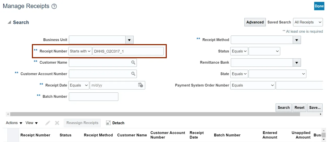Viewport: 327px width, 142px height.
Task: Click the Customer Account Number search icon
Action: coord(133,74)
